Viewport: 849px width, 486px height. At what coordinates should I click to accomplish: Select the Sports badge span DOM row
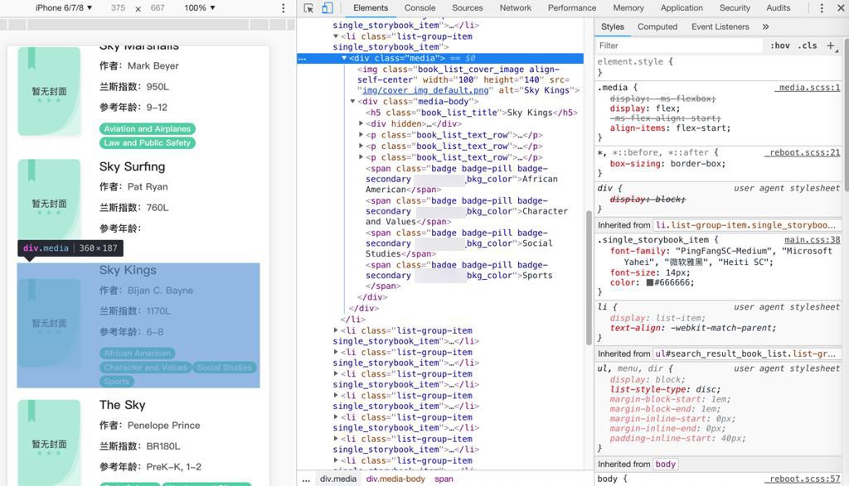[459, 276]
